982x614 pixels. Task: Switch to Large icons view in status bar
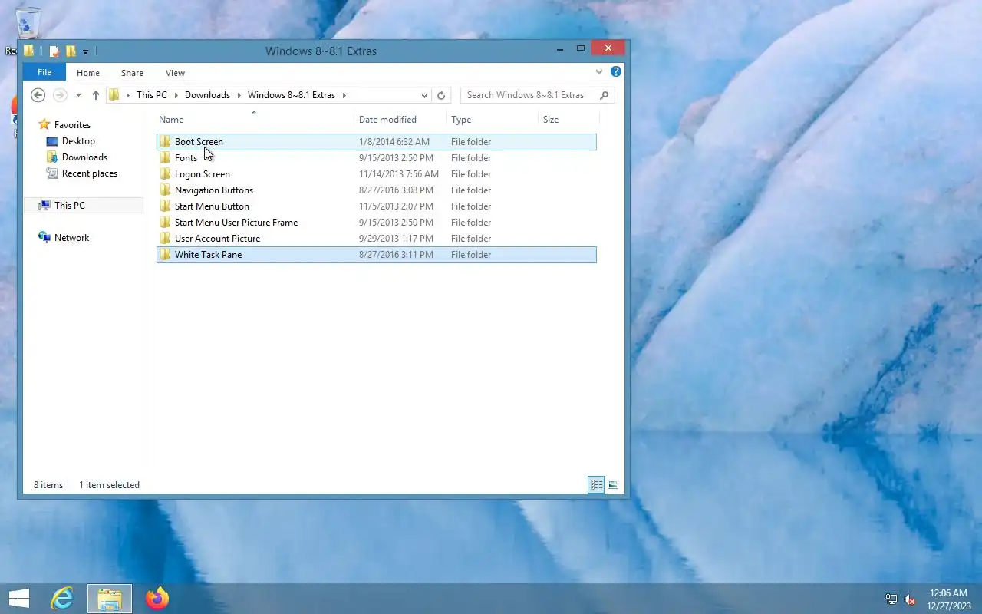coord(613,484)
